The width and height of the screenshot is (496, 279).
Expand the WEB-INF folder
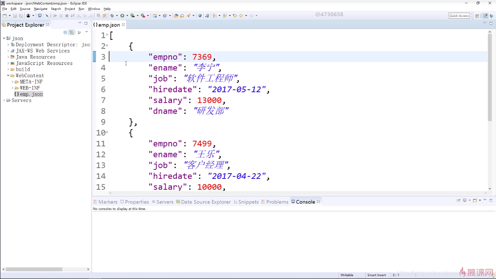(x=12, y=88)
